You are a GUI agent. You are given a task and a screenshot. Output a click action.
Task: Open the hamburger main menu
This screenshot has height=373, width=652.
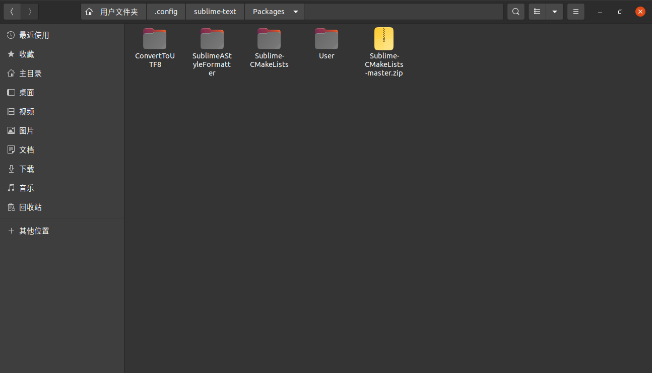(576, 12)
